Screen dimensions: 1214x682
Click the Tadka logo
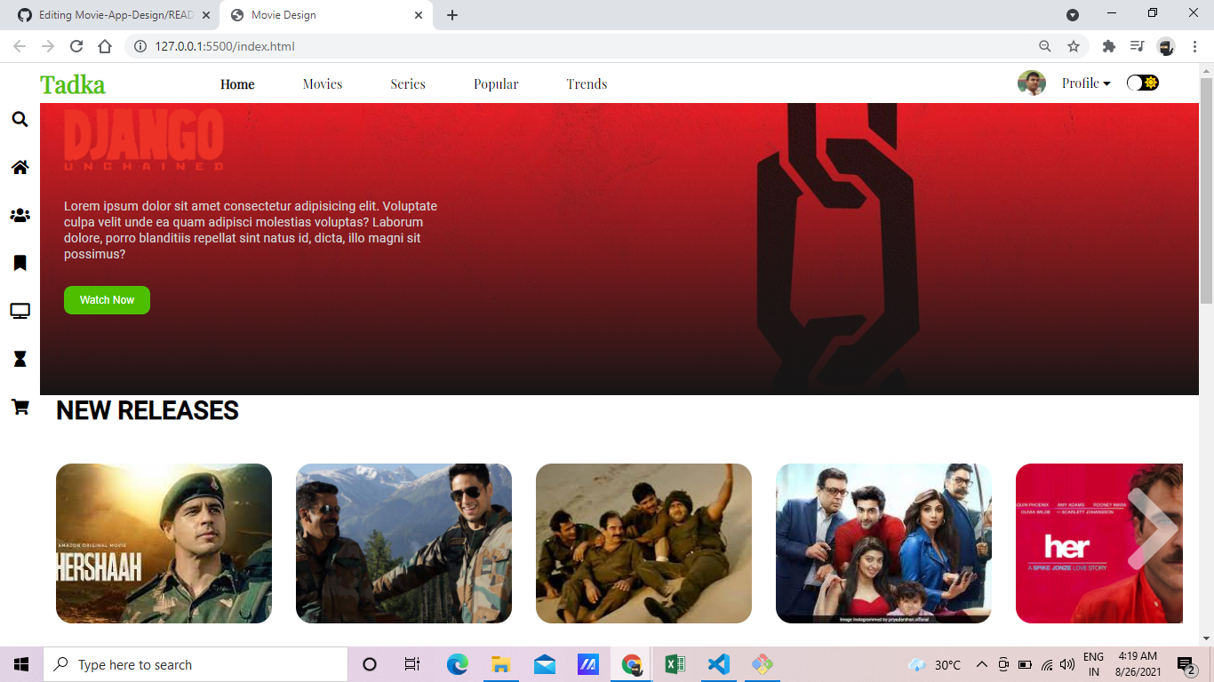(x=74, y=84)
